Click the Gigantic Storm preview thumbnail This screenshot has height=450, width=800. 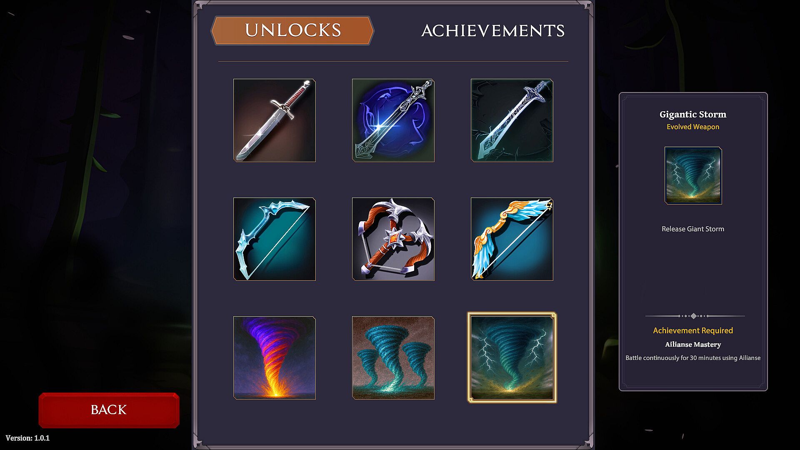693,175
